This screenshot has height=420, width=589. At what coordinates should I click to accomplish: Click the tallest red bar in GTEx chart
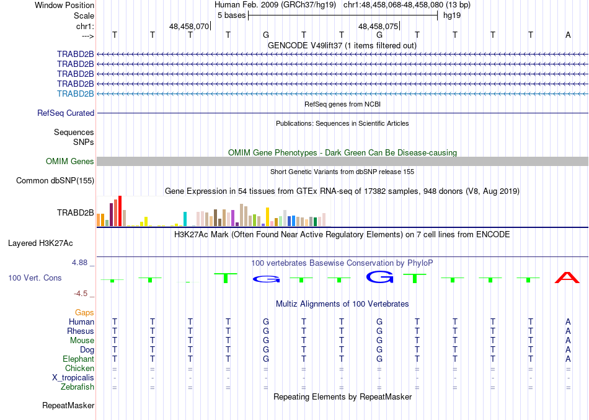[x=120, y=211]
